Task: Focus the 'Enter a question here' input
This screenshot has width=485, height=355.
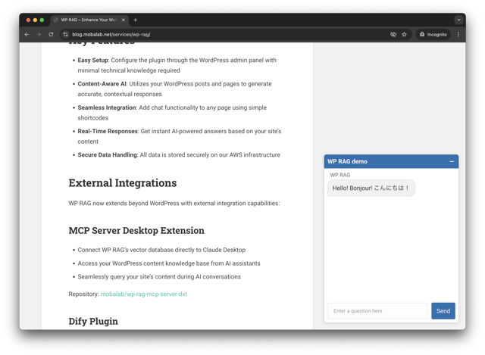Action: tap(377, 311)
